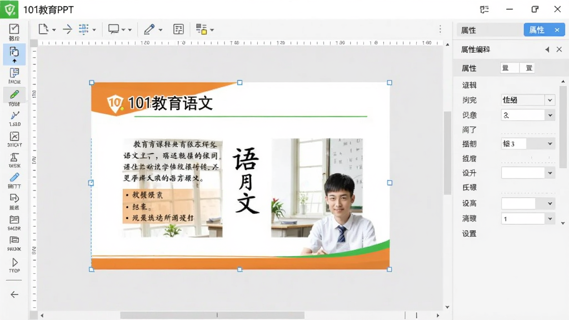569x320 pixels.
Task: Click the crossed image box tool icon
Action: [x=14, y=136]
